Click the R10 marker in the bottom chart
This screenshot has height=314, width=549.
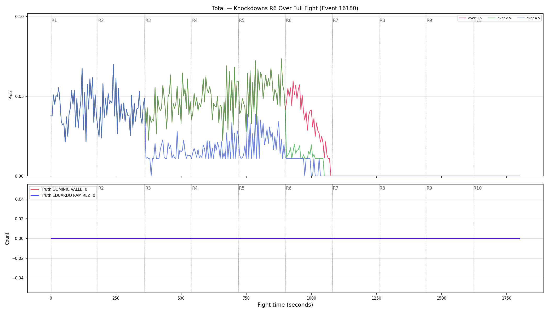(477, 188)
